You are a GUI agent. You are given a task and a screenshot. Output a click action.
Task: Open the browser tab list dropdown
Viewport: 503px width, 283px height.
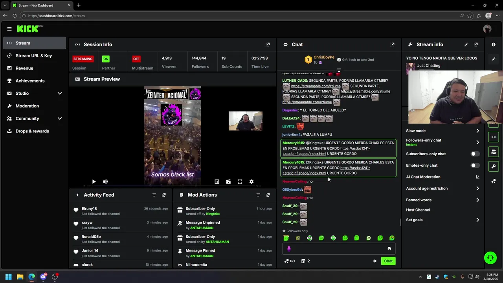pyautogui.click(x=5, y=6)
